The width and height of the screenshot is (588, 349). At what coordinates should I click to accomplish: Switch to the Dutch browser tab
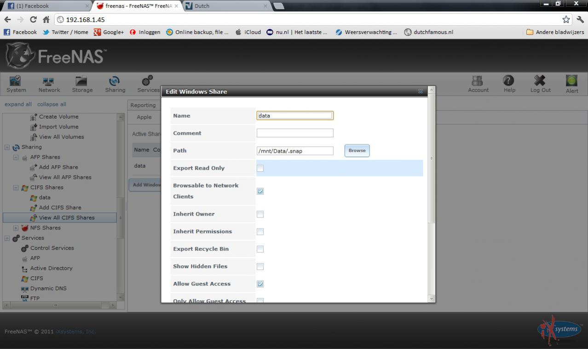[227, 6]
